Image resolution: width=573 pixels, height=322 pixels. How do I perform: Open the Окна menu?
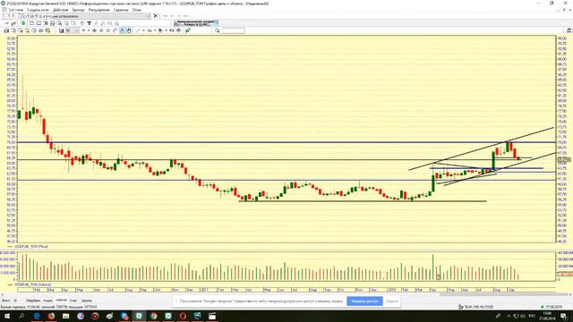coord(137,10)
